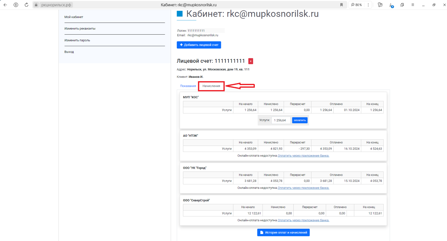Viewport: 447px width, 241px height.
Task: Follow the bank app payment link under АО НТЭК
Action: [x=303, y=156]
